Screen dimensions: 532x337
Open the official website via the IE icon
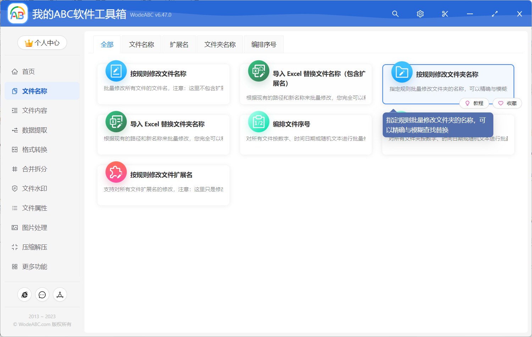[x=24, y=294]
